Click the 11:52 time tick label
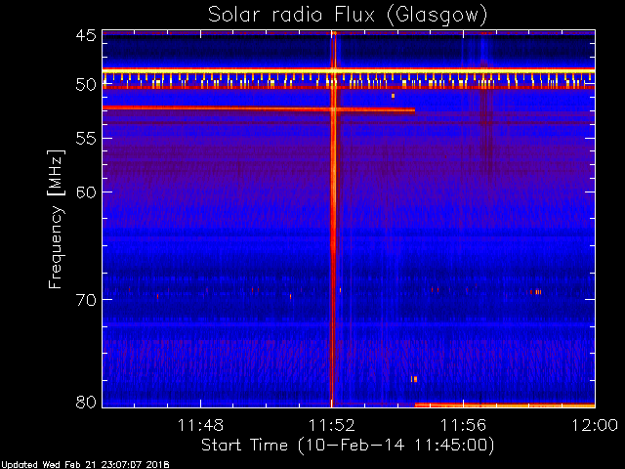Image resolution: width=625 pixels, height=469 pixels. tap(332, 425)
